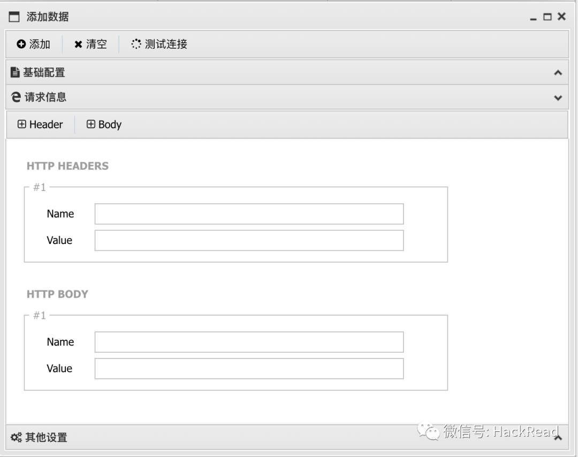Viewport: 578px width, 457px height.
Task: Click the browser icon beside 请求信息
Action: tap(16, 97)
